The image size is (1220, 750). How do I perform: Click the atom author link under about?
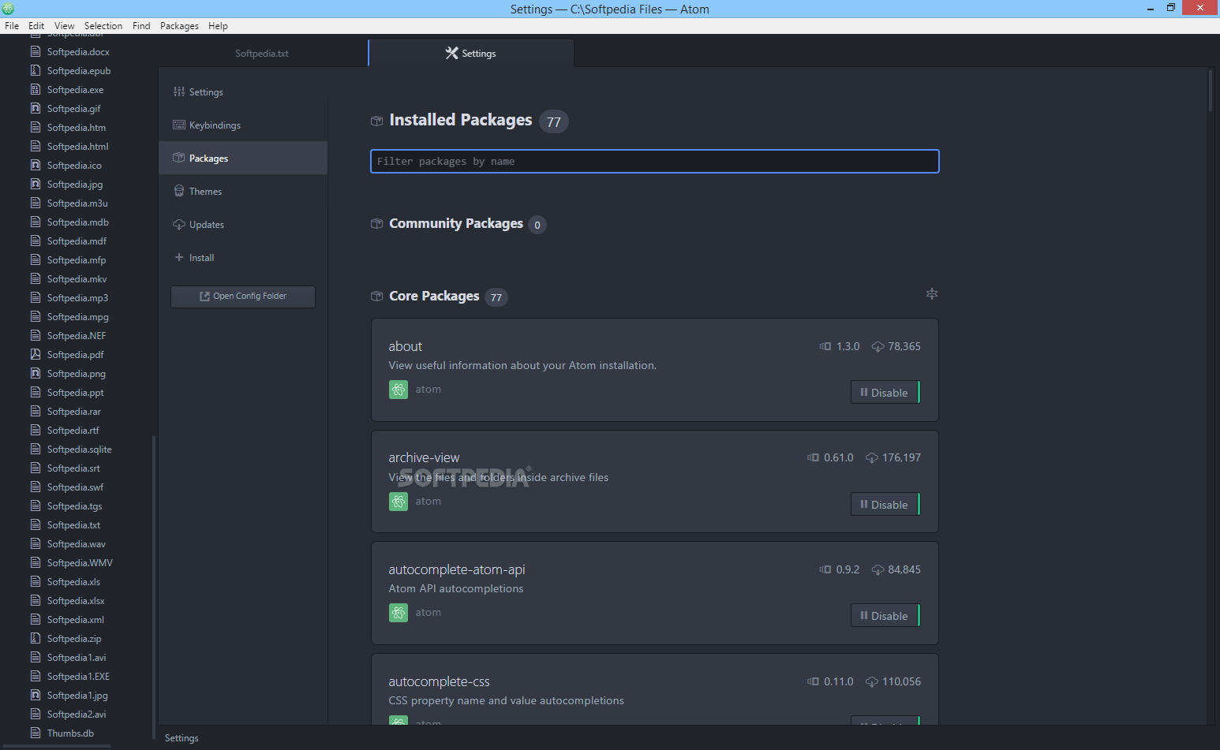point(428,390)
